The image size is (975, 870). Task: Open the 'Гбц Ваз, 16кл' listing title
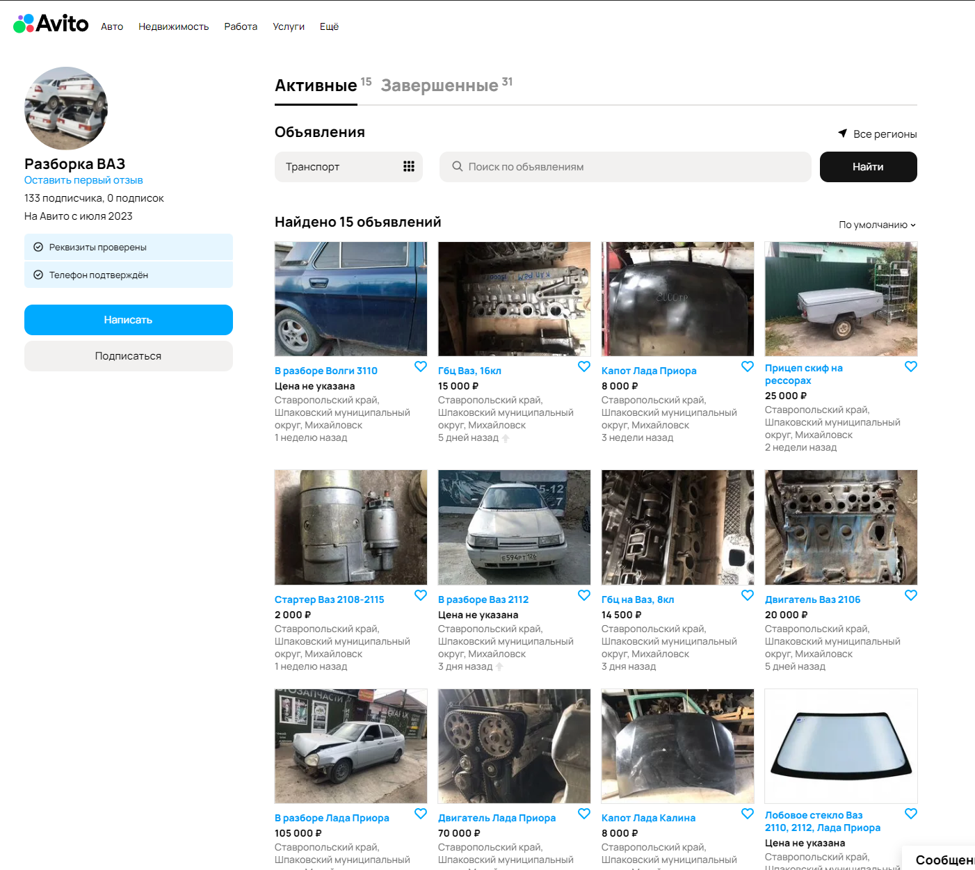pos(469,371)
